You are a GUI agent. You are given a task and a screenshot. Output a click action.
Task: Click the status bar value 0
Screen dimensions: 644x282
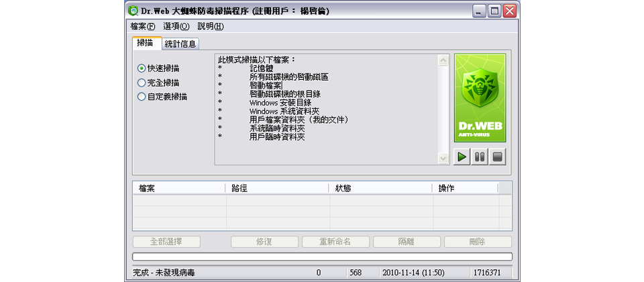point(319,273)
